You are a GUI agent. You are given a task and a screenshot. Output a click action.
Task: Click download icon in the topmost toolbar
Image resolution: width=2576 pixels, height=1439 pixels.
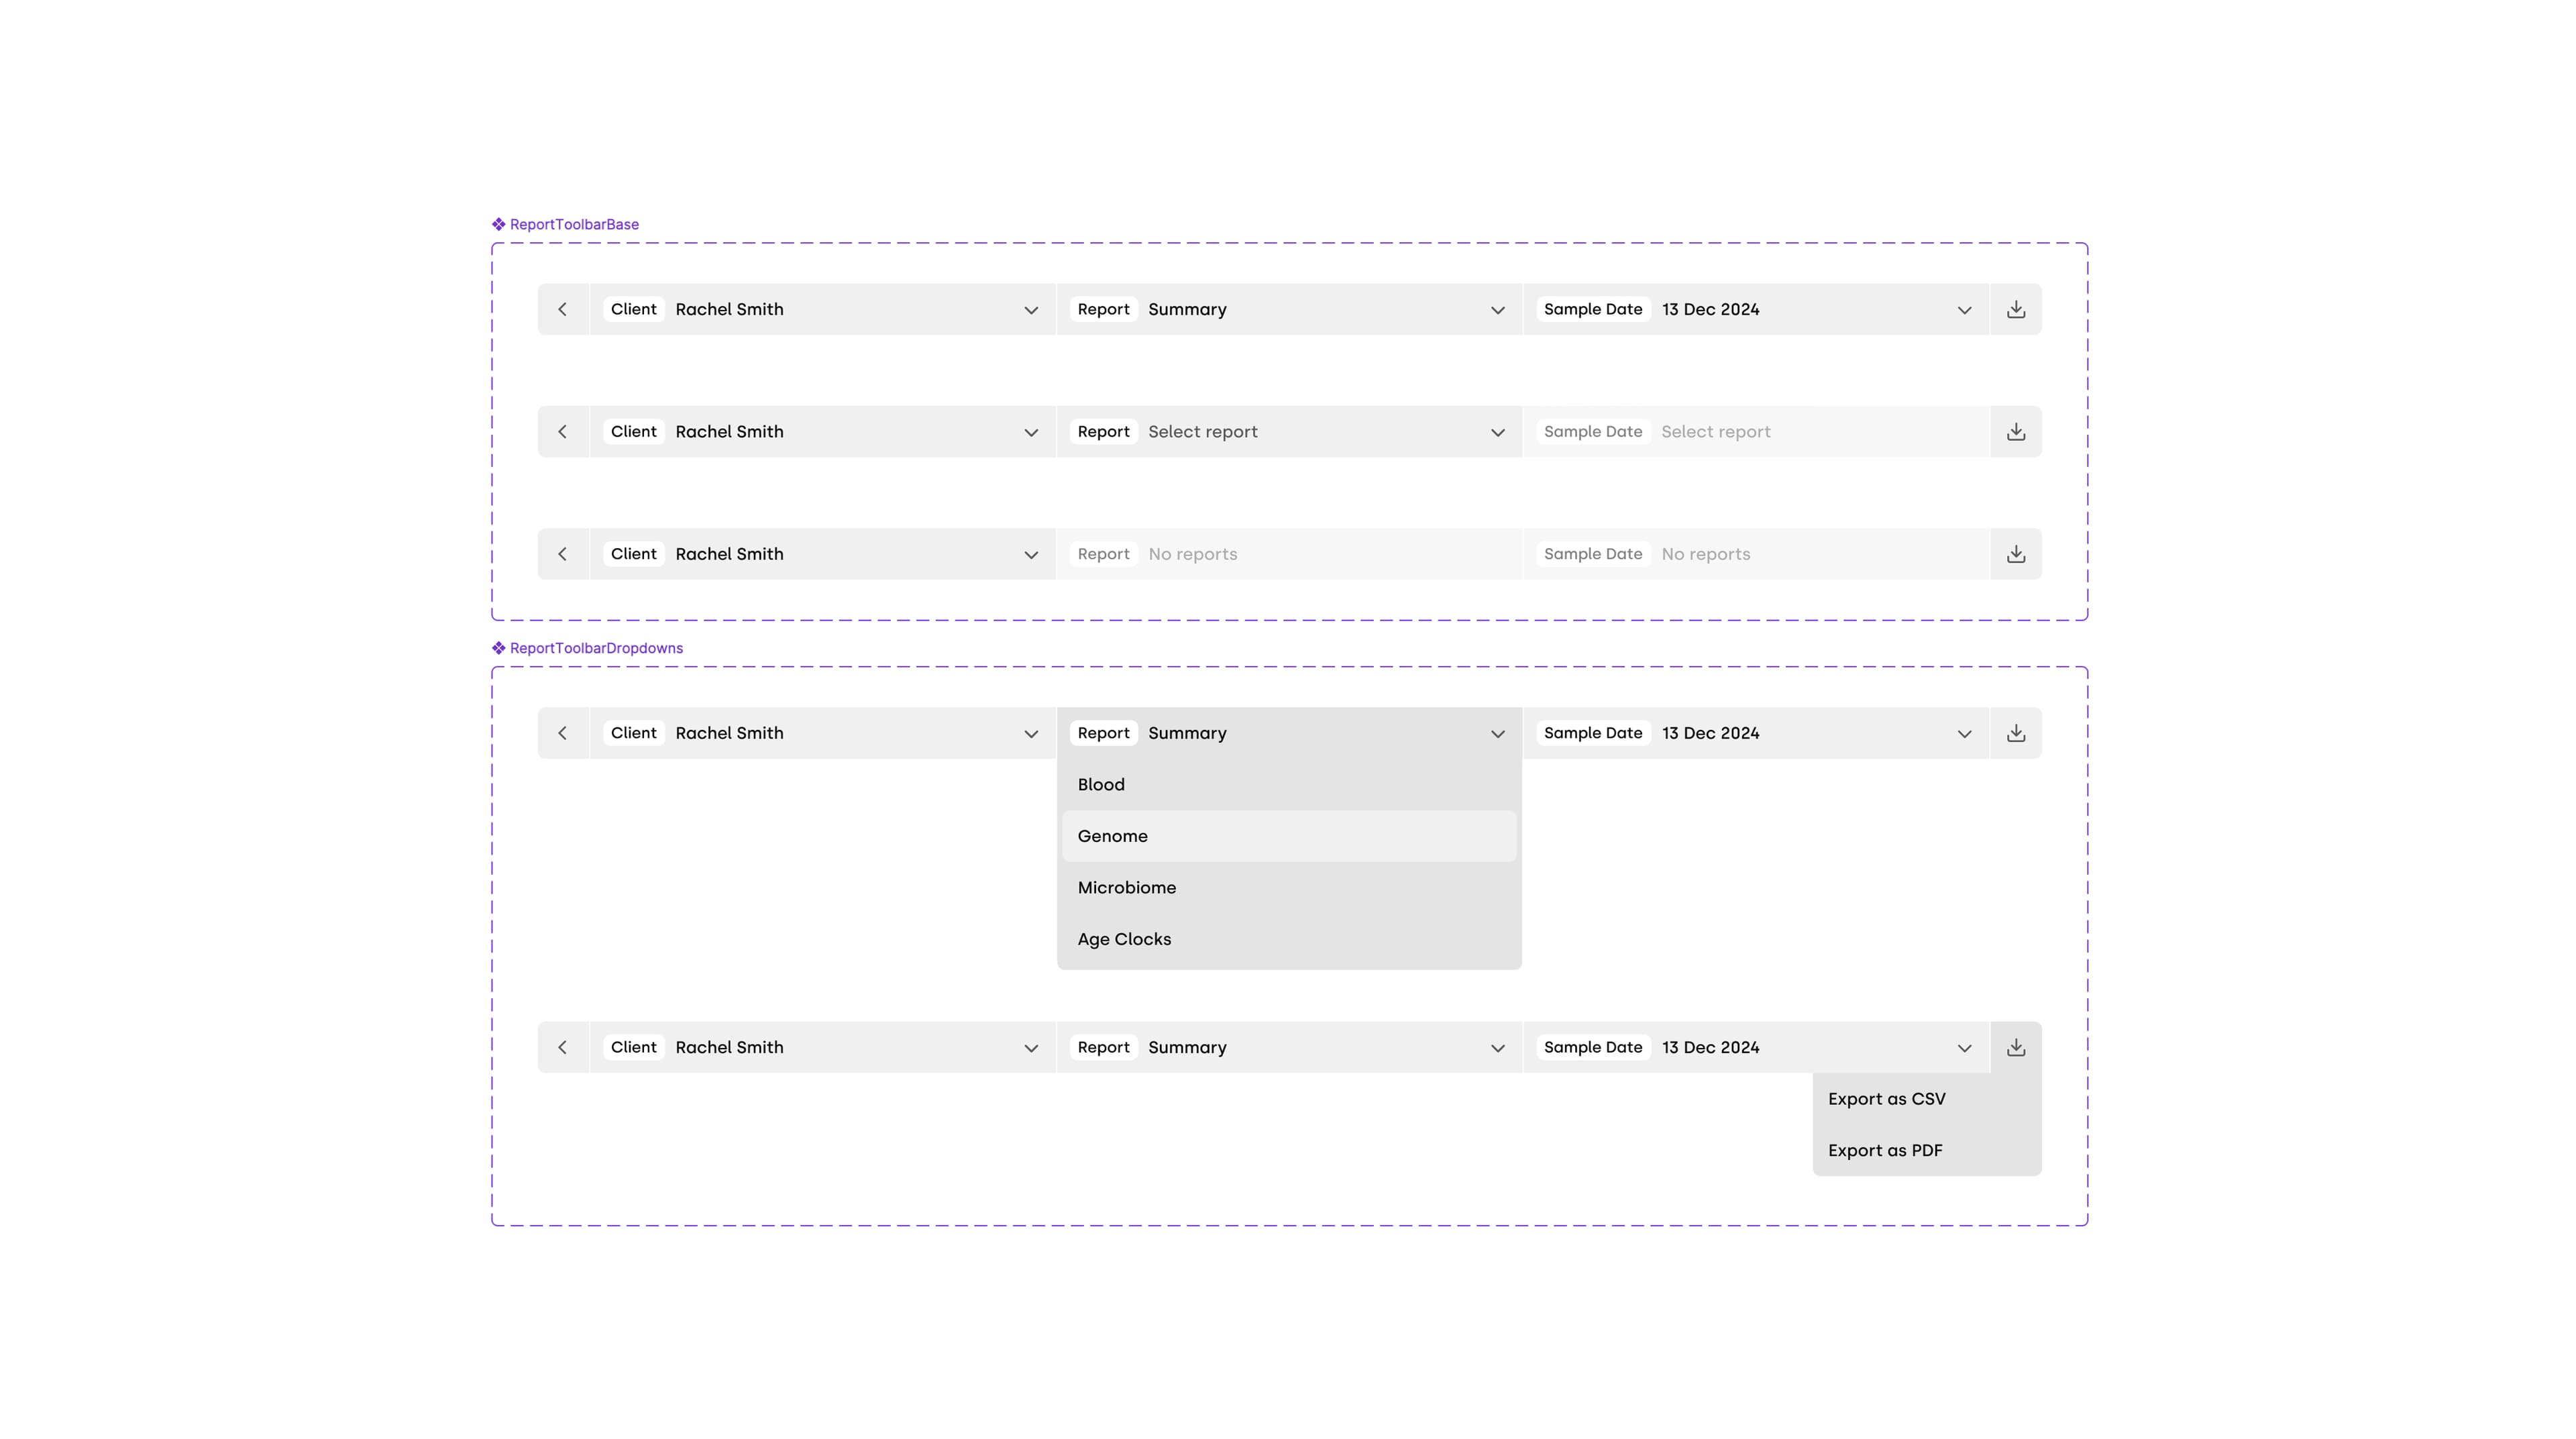[x=2015, y=309]
